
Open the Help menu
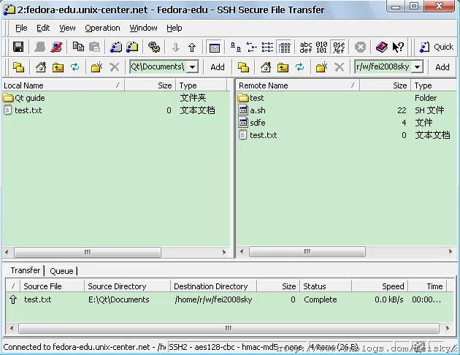[175, 28]
